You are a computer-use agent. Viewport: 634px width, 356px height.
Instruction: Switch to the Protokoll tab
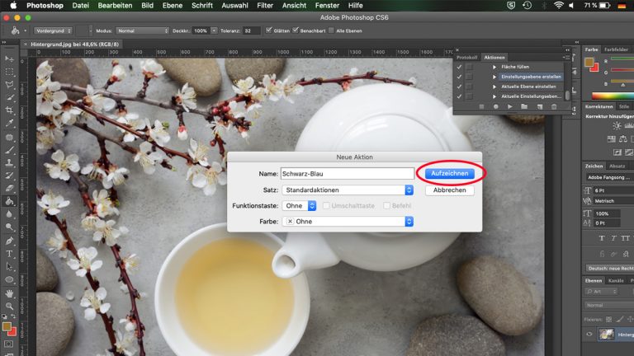pyautogui.click(x=466, y=58)
